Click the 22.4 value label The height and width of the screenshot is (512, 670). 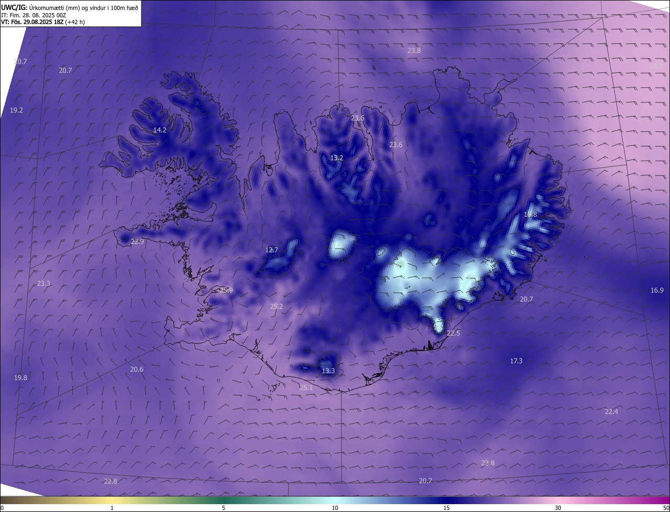point(611,412)
